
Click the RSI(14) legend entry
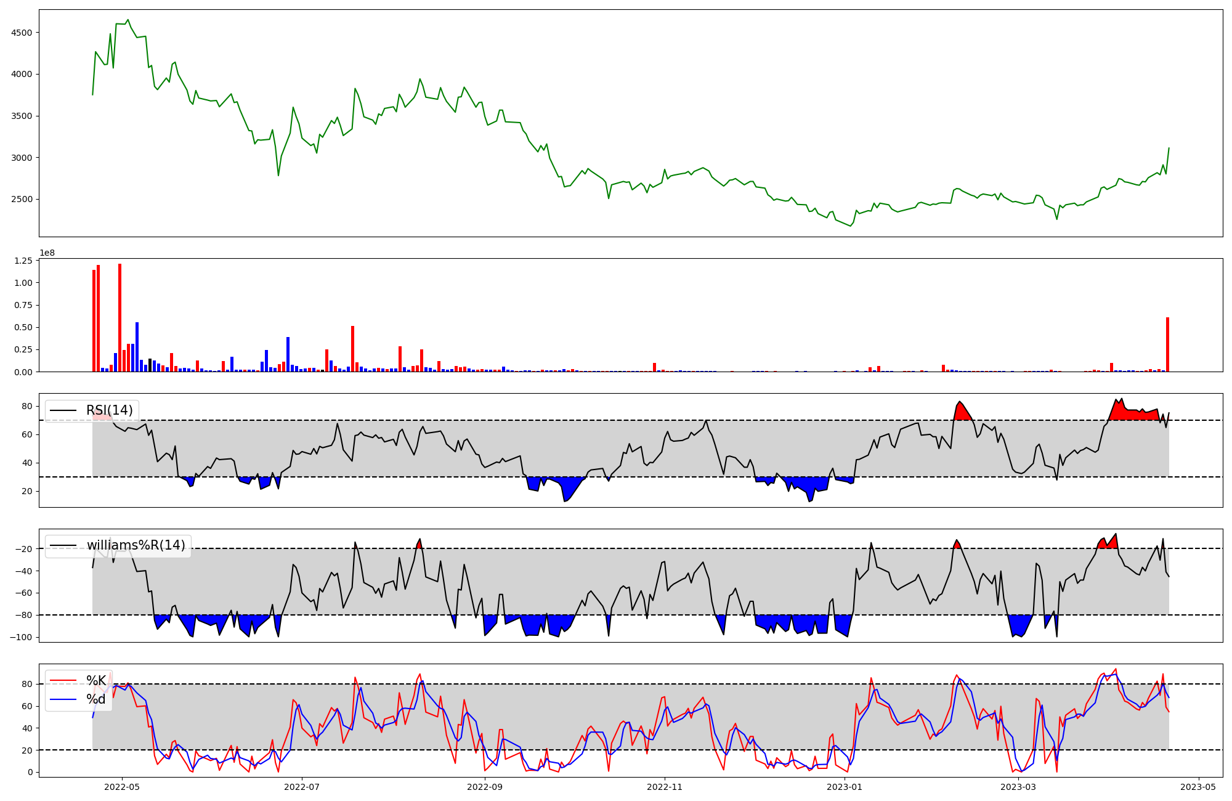pos(109,410)
